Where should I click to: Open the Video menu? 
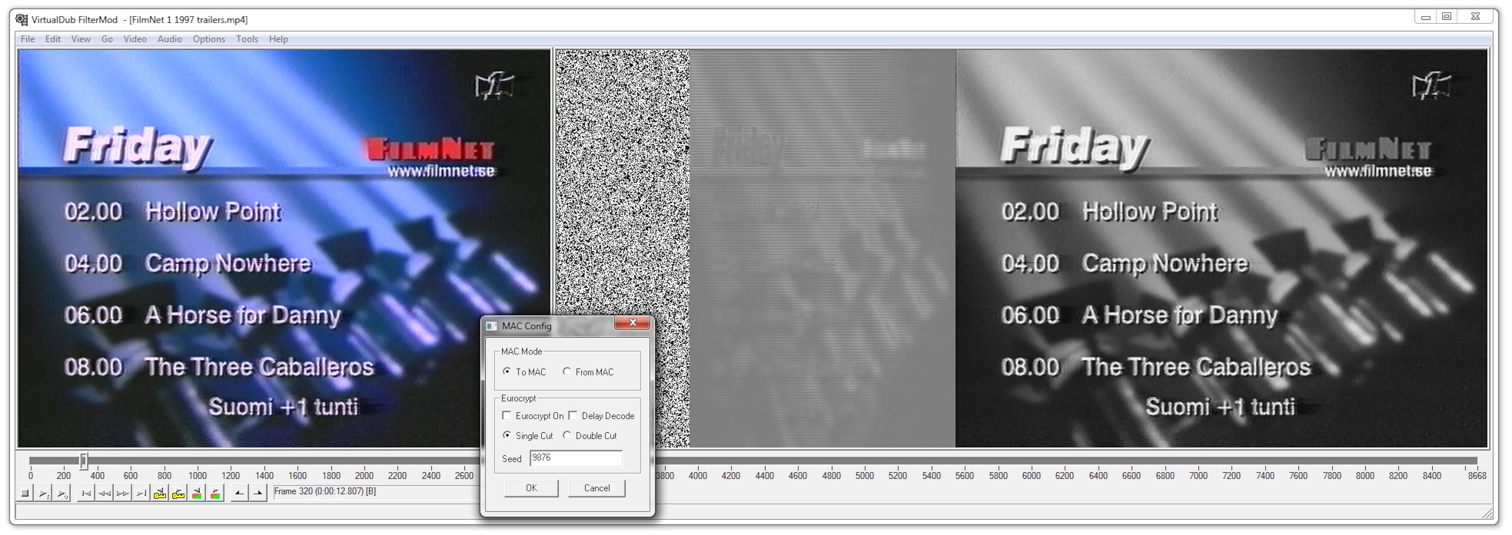coord(135,39)
